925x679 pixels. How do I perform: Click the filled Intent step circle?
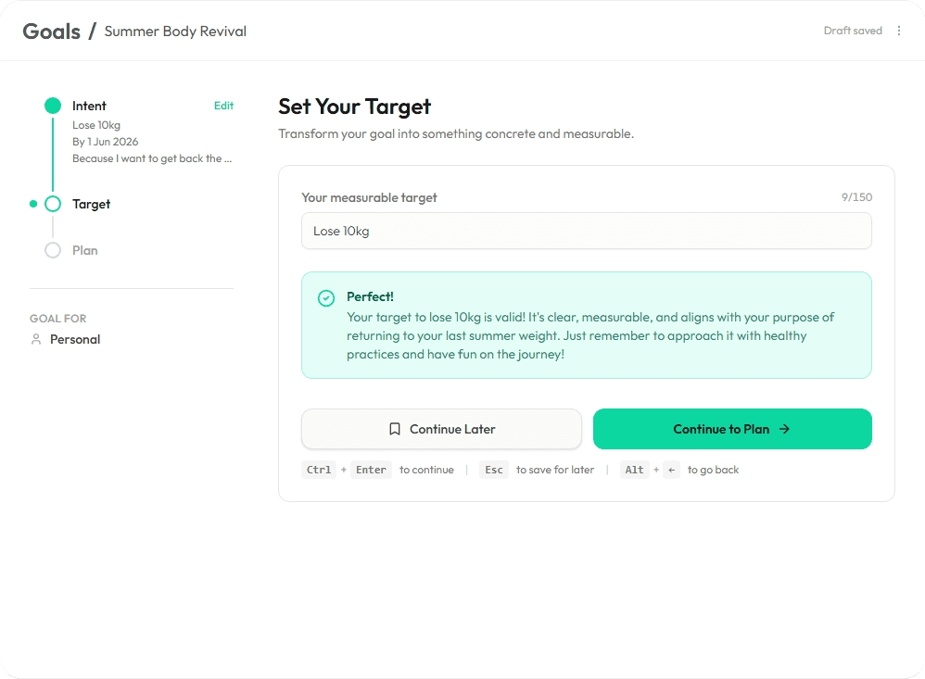coord(53,106)
